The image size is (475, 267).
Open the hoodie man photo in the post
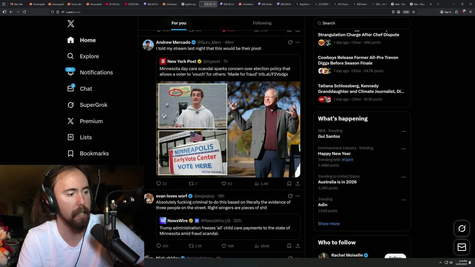[x=193, y=106]
